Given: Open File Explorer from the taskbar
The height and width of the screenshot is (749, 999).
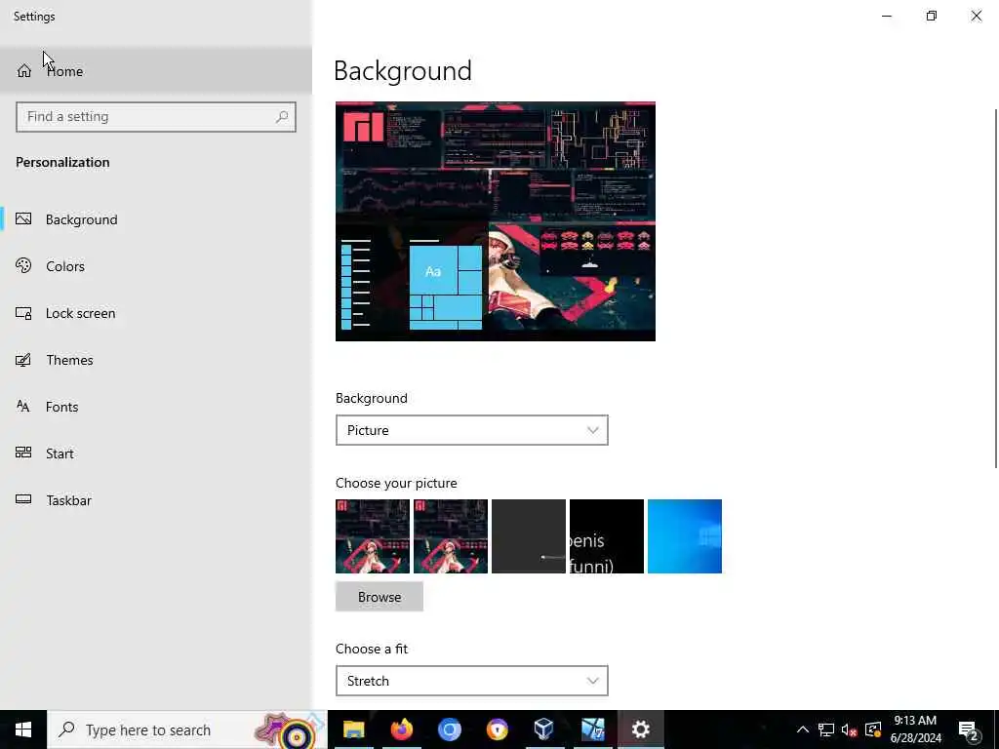Looking at the screenshot, I should pos(353,729).
